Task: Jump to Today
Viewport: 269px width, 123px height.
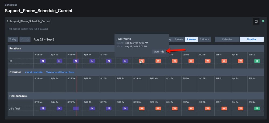Action: pos(13,39)
